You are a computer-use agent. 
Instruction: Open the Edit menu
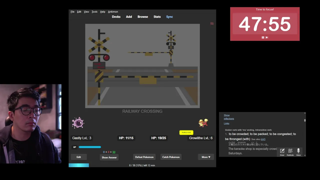click(79, 12)
